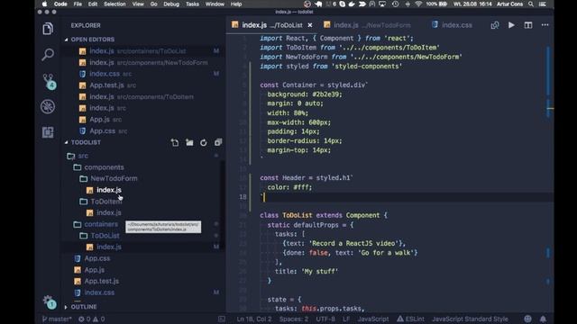Collapse the OPEN EDITORS section
Viewport: 577px width, 324px height.
click(92, 40)
